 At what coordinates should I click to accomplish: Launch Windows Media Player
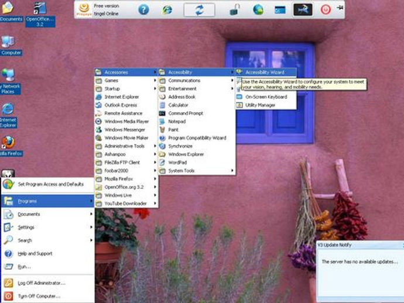126,122
